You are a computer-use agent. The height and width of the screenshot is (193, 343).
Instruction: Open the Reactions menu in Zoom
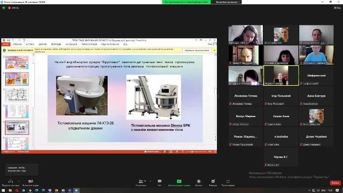tap(213, 183)
